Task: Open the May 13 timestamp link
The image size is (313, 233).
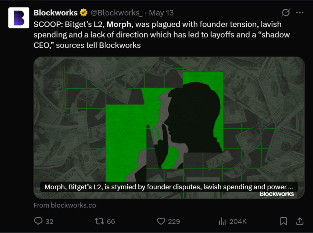Action: (161, 13)
